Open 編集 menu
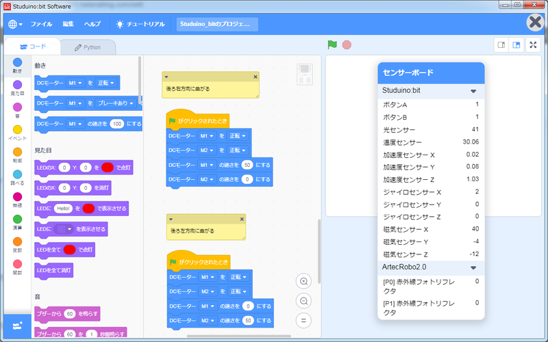 (68, 24)
